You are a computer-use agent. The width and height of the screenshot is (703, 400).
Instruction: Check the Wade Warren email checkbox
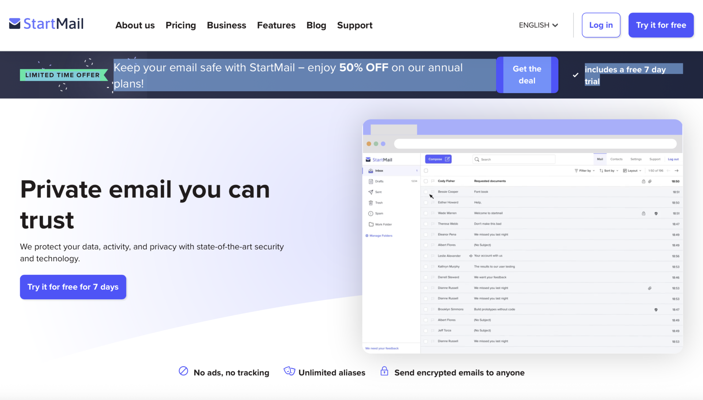pyautogui.click(x=426, y=213)
